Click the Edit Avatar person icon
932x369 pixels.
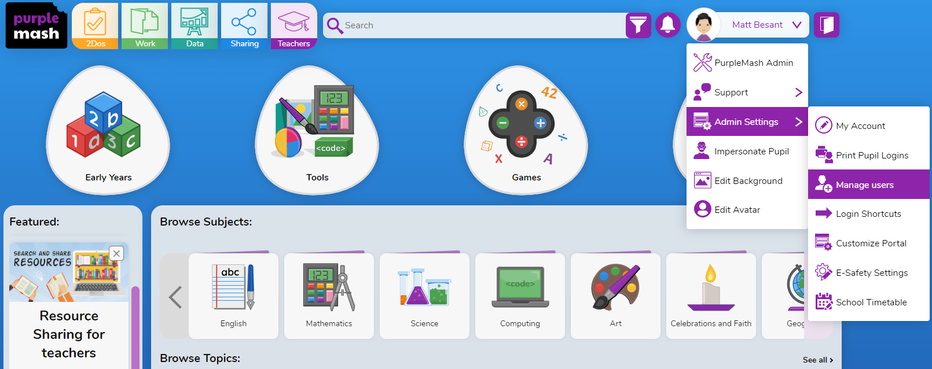tap(702, 209)
